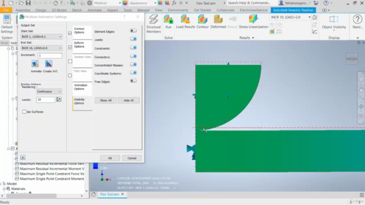
Task: Click the Create AVI icon
Action: (x=49, y=64)
